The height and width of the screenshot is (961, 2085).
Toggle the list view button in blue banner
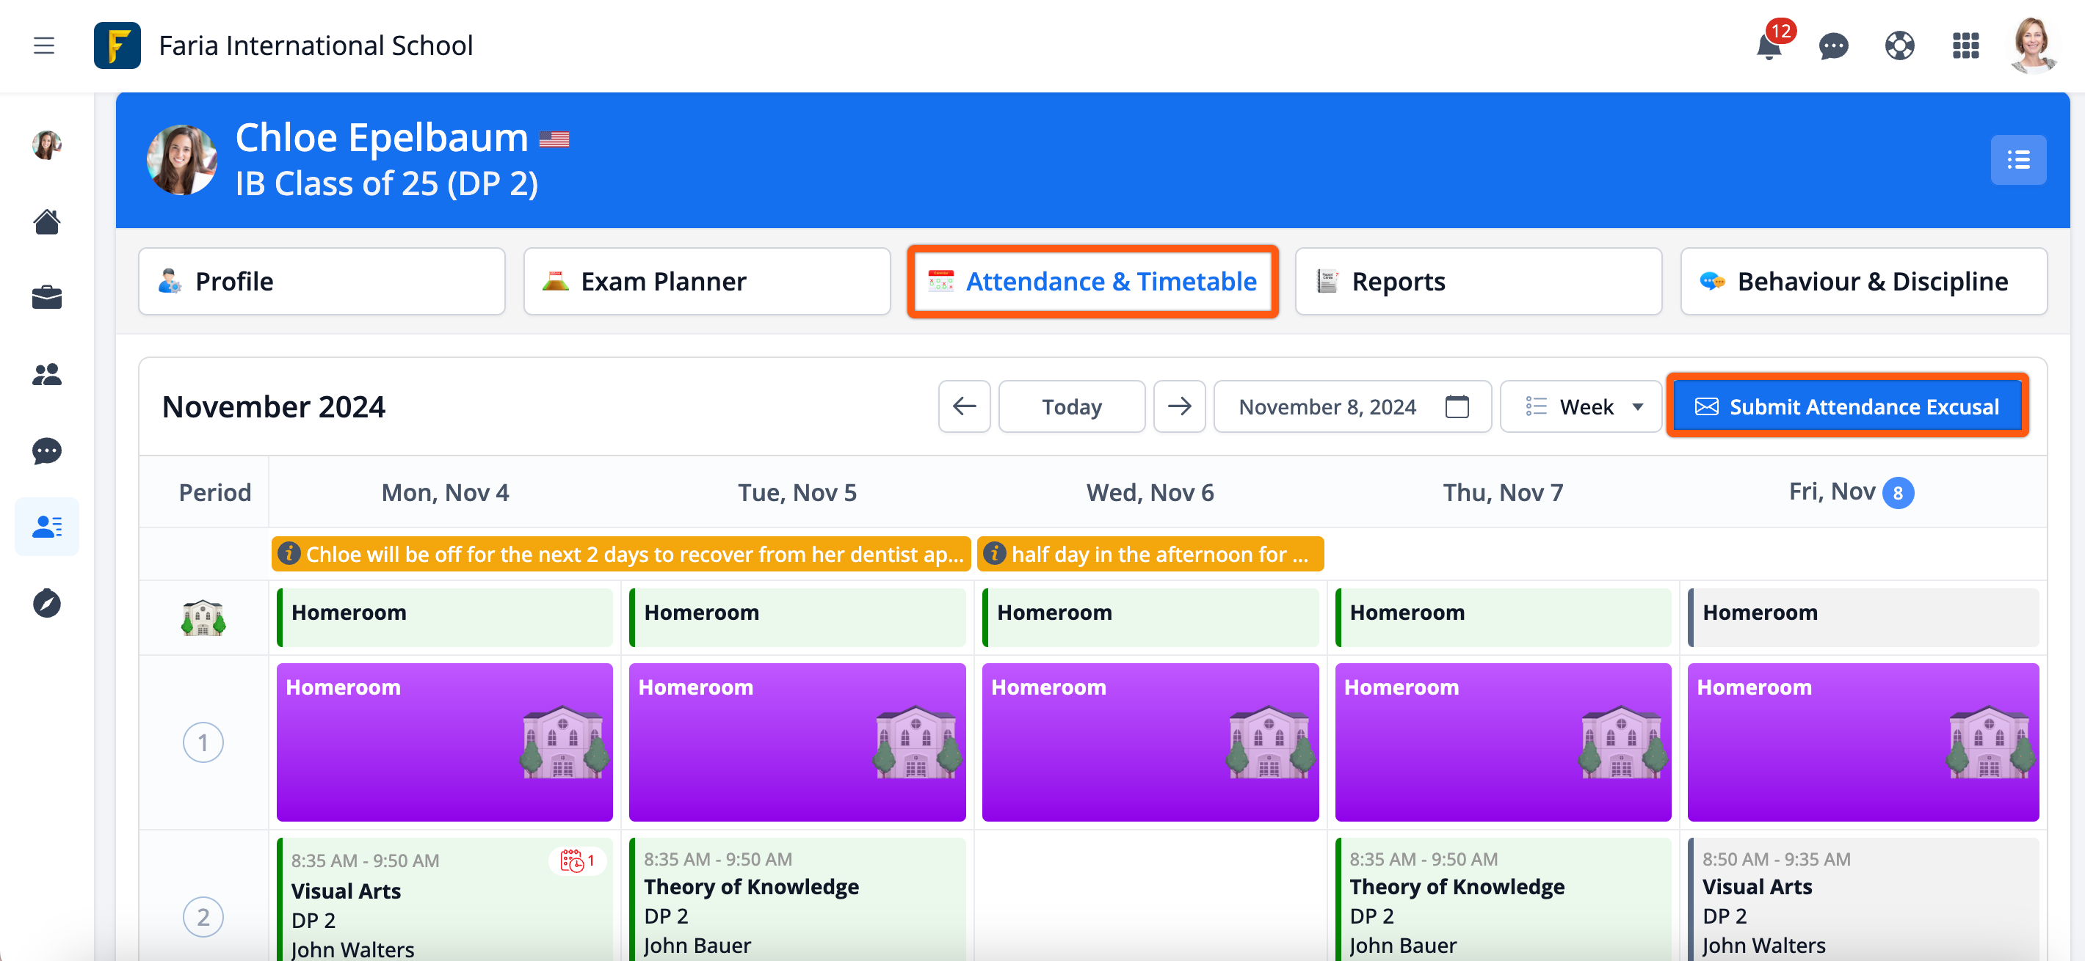(2017, 160)
